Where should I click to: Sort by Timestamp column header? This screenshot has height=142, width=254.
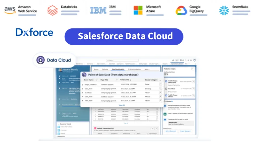click(x=126, y=80)
